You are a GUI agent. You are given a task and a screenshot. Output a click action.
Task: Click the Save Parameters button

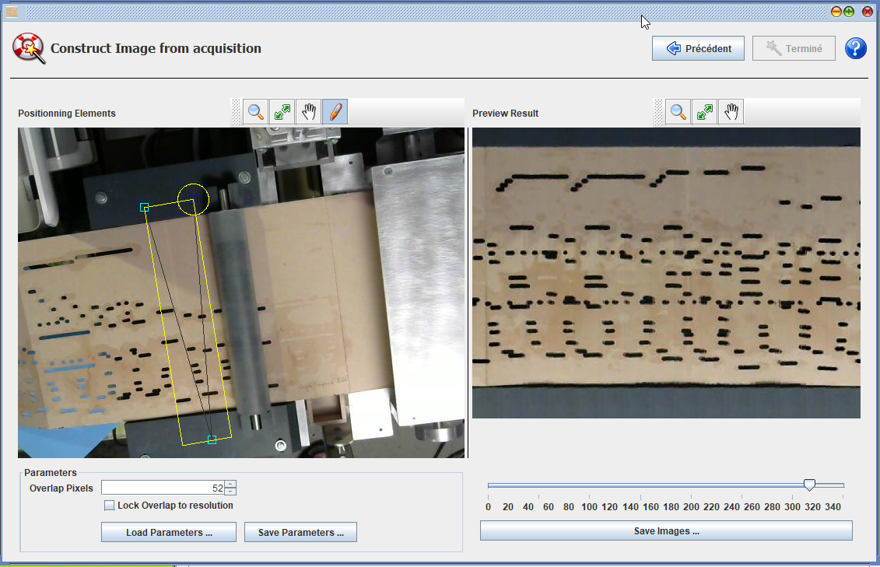pyautogui.click(x=300, y=533)
